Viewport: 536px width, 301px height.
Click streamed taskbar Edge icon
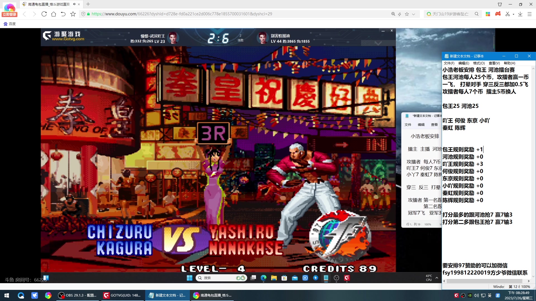pos(263,278)
